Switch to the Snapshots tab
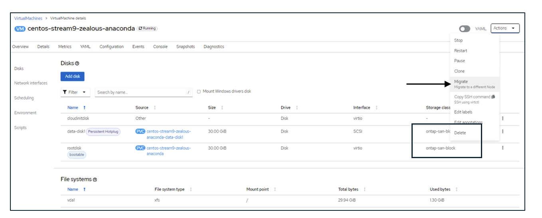The image size is (542, 218). point(185,47)
